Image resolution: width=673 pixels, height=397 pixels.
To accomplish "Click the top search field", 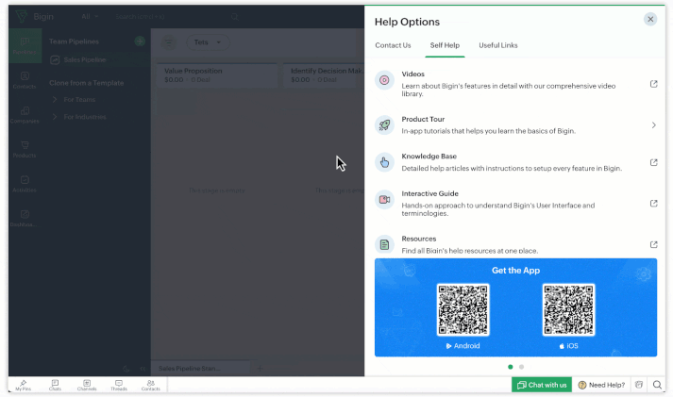I will [x=172, y=17].
